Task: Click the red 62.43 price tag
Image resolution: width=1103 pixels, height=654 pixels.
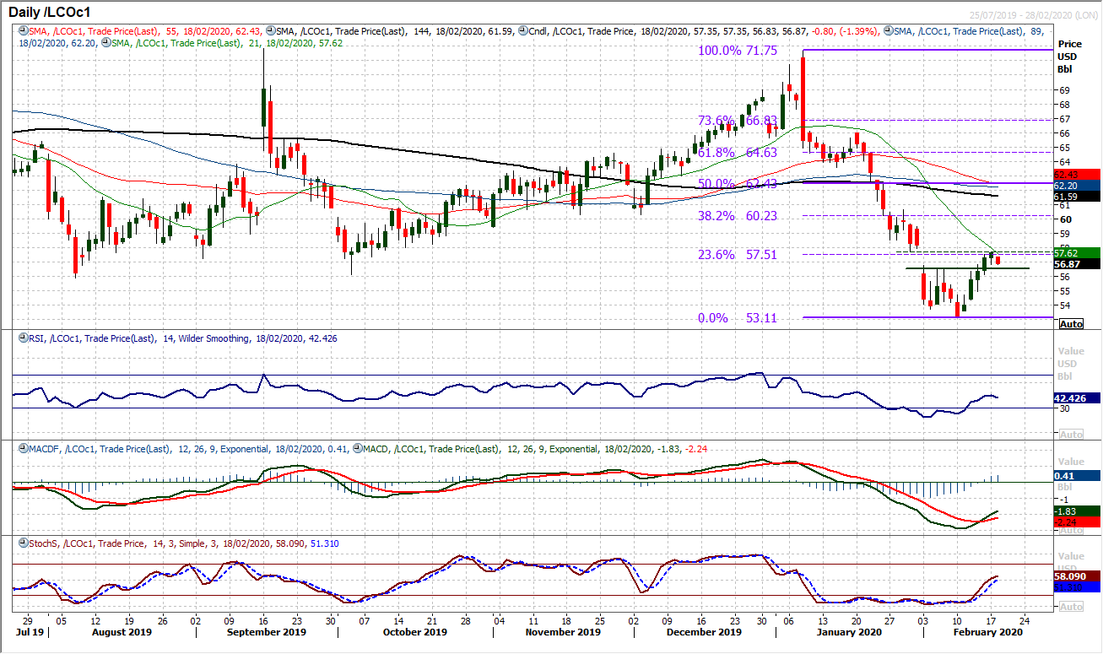Action: pos(1079,175)
